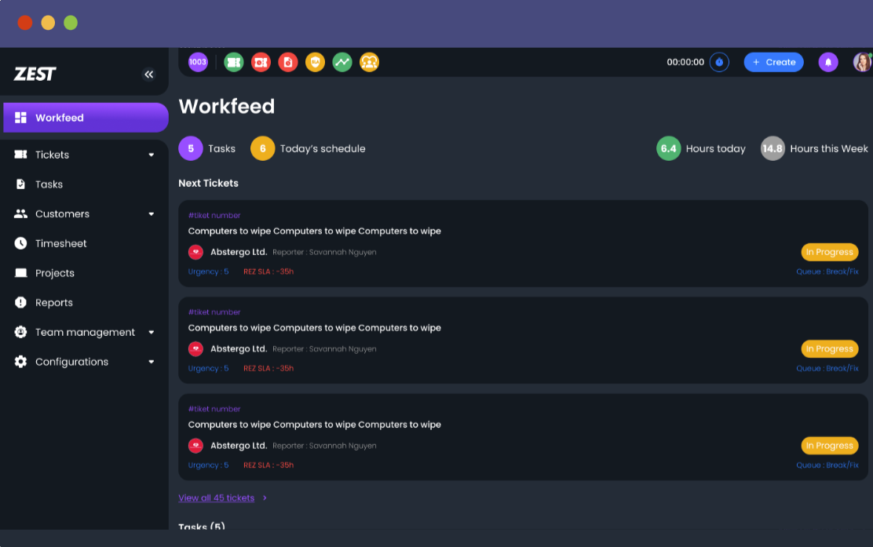Viewport: 873px width, 547px height.
Task: Click the View all 45 tickets link
Action: pos(216,498)
